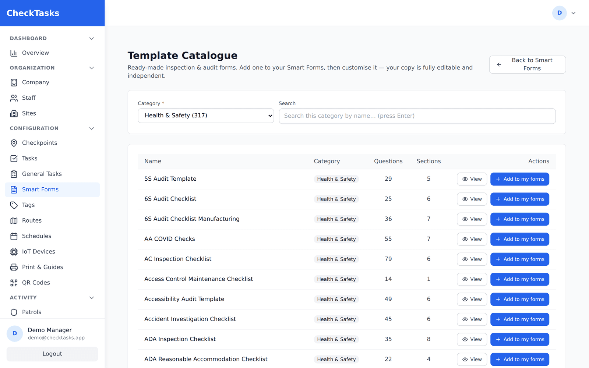589x368 pixels.
Task: Click the demo@checktasks.app email text
Action: [56, 338]
